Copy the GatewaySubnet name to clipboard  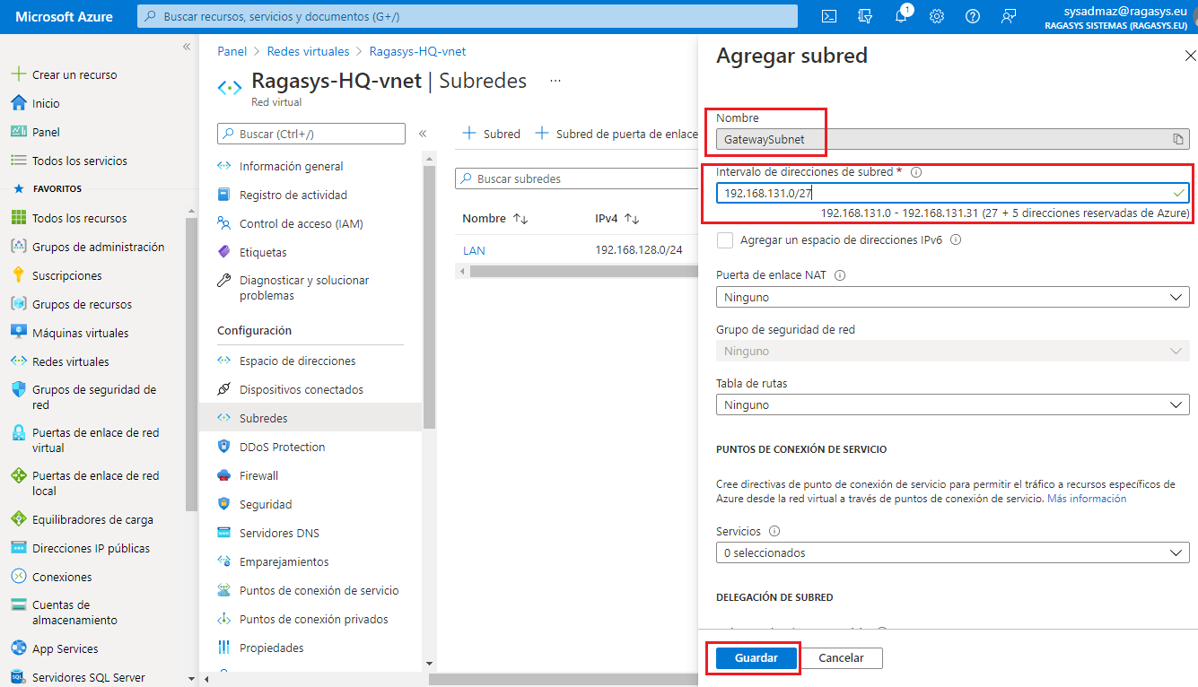coord(1177,139)
